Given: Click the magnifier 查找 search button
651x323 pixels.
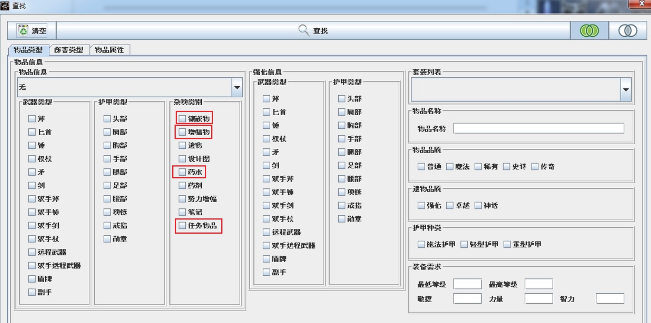Looking at the screenshot, I should pos(313,30).
